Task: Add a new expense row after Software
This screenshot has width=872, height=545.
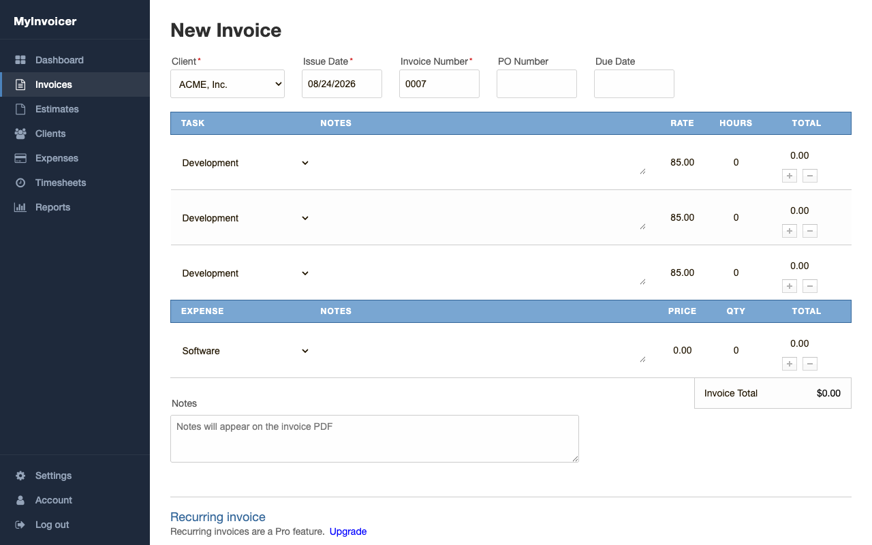Action: click(790, 364)
